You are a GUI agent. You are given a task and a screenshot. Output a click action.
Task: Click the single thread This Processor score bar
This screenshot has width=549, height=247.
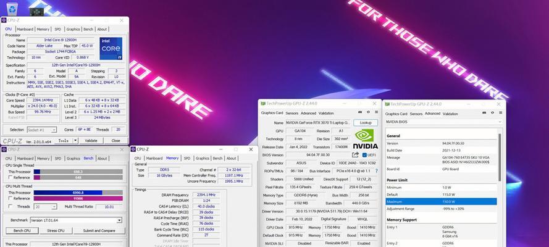point(78,172)
